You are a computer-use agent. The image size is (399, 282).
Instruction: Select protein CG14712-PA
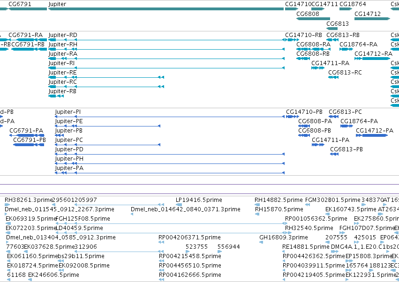point(375,131)
